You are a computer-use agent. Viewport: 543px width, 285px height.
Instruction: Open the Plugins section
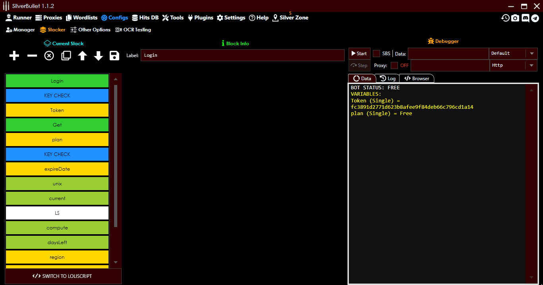click(200, 17)
